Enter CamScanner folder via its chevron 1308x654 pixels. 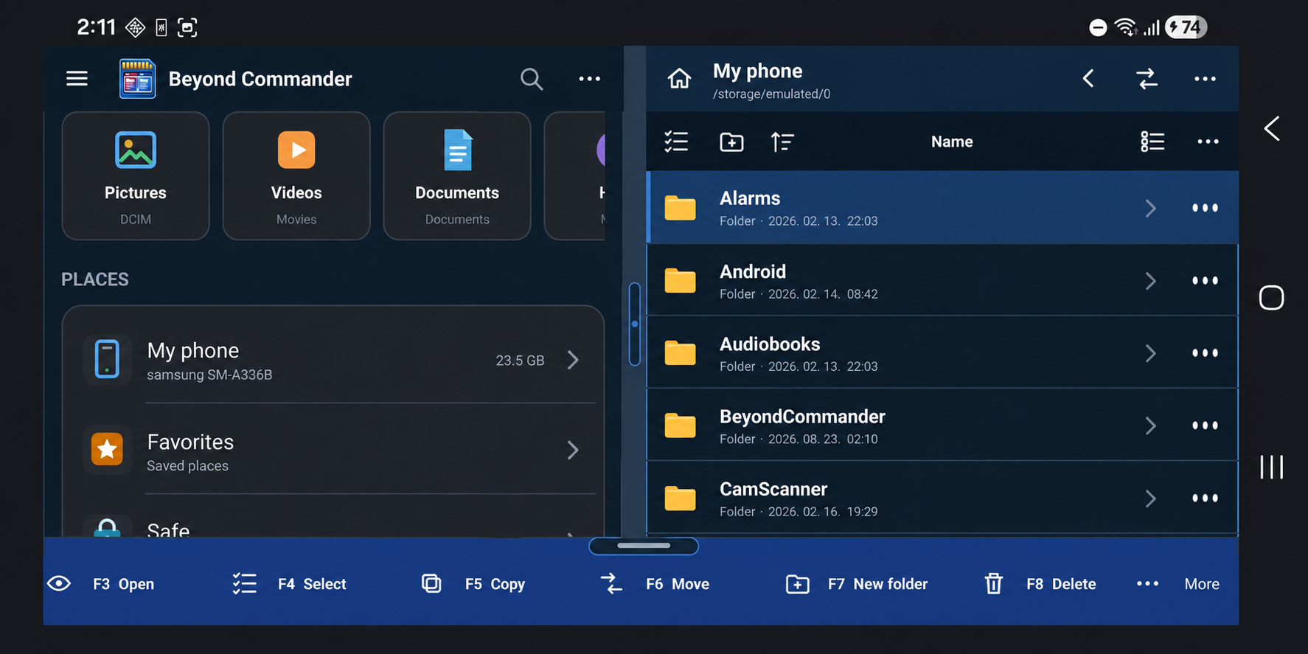coord(1150,498)
